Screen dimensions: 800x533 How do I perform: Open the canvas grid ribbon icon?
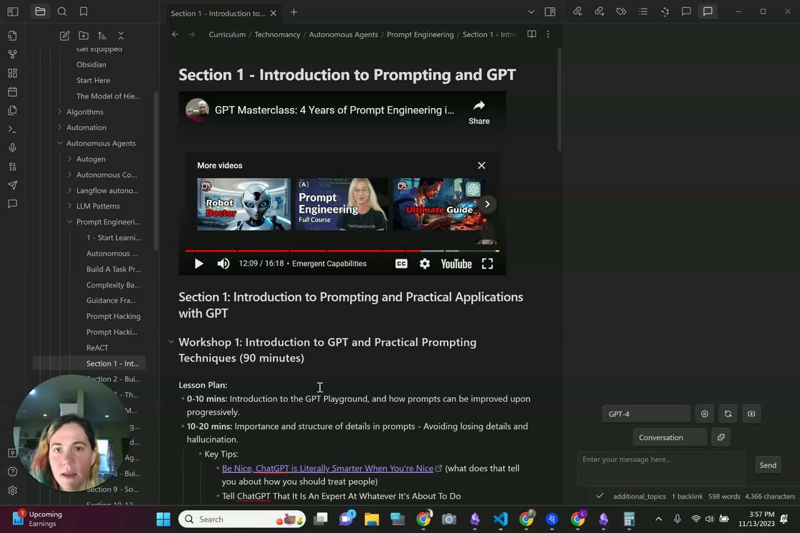[x=12, y=73]
